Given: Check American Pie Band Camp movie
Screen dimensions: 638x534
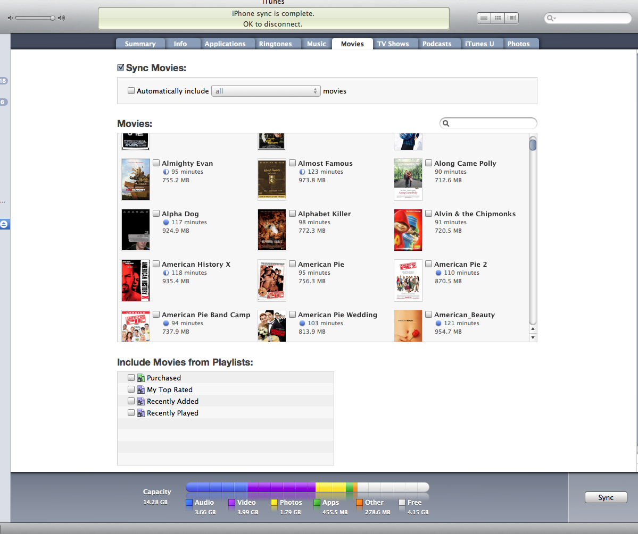Looking at the screenshot, I should tap(156, 314).
